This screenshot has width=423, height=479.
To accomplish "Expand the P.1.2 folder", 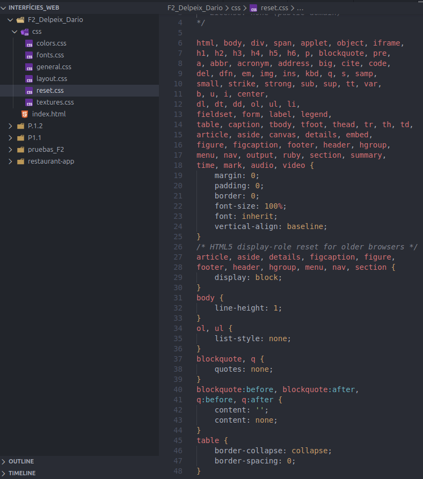I will tap(10, 126).
